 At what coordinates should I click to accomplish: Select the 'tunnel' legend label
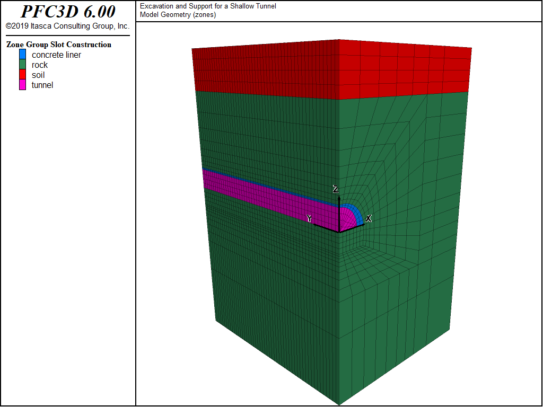click(42, 85)
